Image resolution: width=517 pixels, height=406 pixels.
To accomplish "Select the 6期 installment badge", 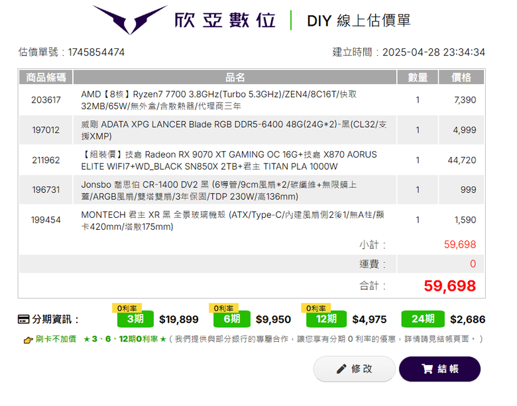I will point(232,319).
